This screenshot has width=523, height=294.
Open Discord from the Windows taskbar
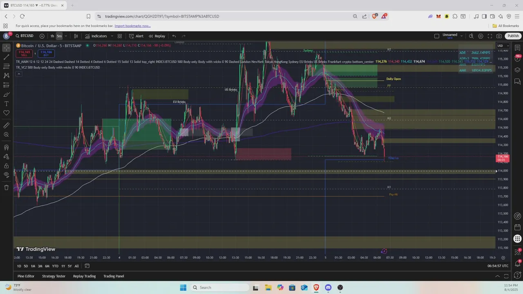click(328, 287)
